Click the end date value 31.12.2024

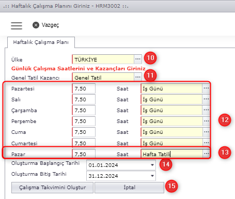pos(103,176)
